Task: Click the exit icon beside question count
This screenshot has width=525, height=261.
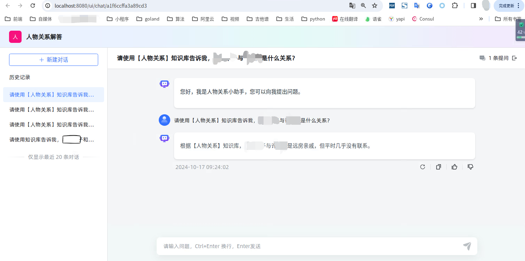Action: click(514, 58)
